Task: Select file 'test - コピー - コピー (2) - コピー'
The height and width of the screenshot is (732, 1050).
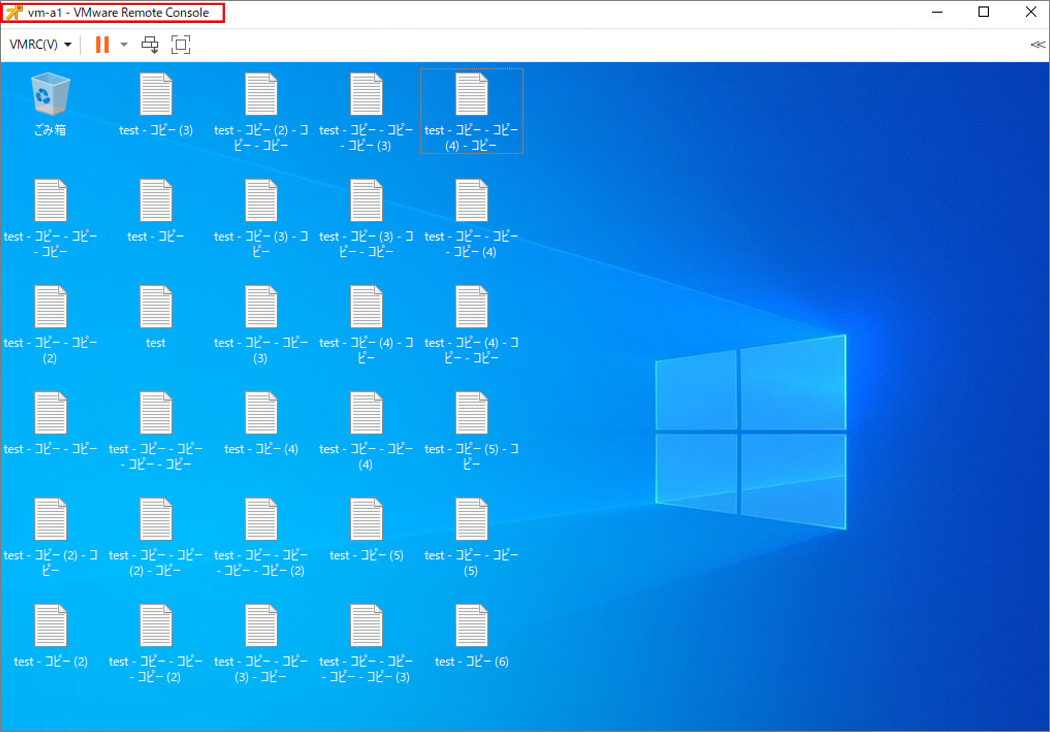Action: point(156,537)
